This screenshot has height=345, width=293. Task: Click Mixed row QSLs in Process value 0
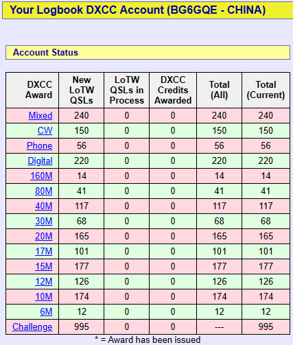click(x=127, y=115)
